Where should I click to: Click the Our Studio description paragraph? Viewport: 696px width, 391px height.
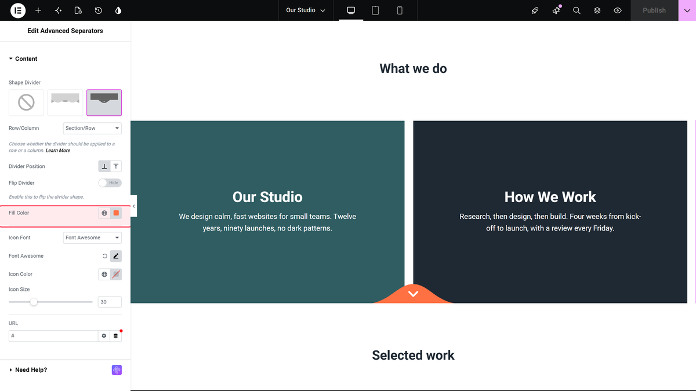pos(267,222)
